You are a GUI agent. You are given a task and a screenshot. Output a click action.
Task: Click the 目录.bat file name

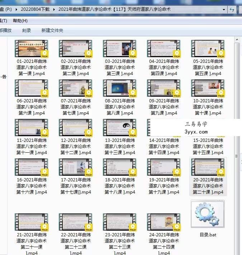208,235
